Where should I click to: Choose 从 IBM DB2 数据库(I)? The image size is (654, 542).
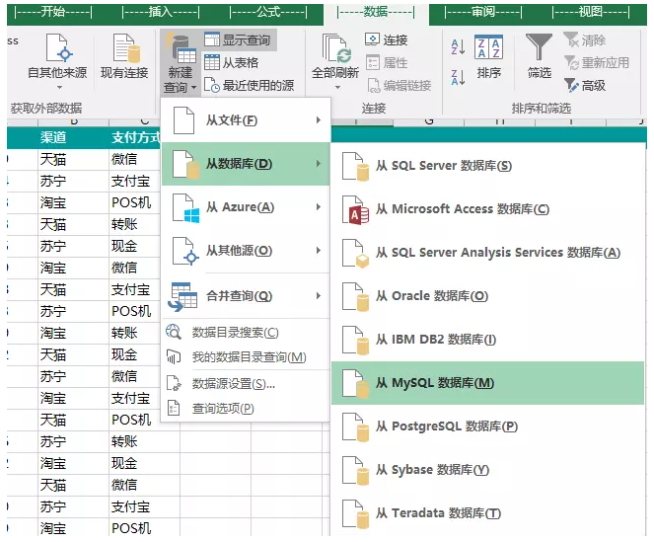pos(488,340)
